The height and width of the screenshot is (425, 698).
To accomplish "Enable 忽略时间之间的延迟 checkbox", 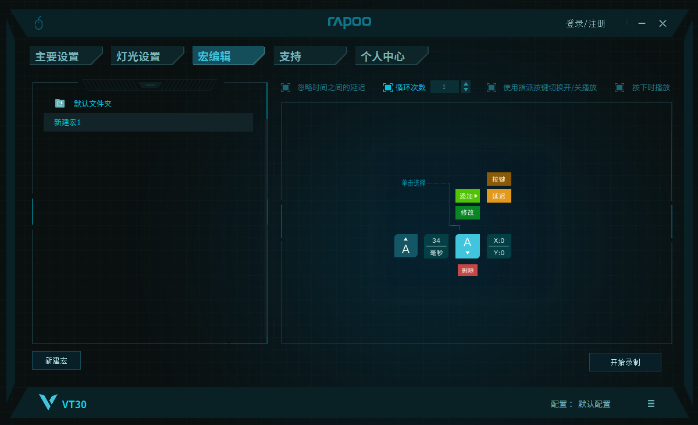I will (286, 87).
